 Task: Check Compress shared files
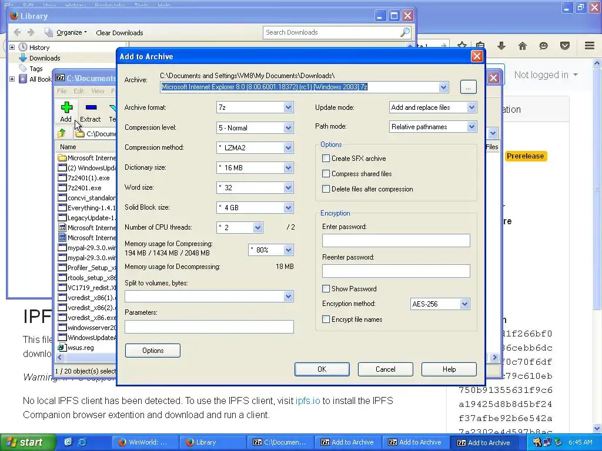click(x=326, y=174)
